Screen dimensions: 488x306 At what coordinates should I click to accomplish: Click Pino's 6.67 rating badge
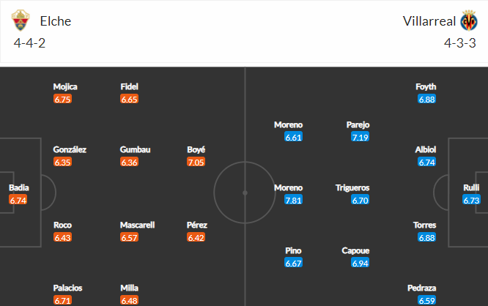pos(294,263)
